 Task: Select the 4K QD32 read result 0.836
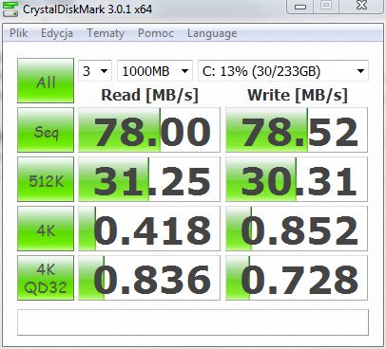(x=149, y=278)
